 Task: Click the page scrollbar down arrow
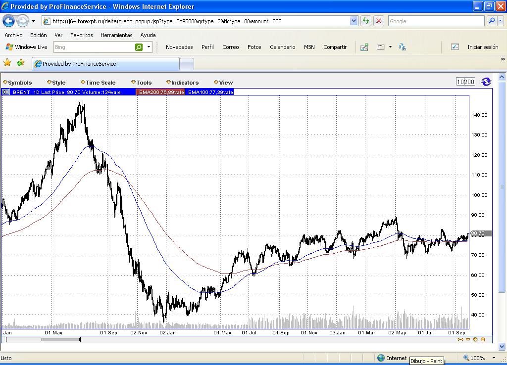pyautogui.click(x=502, y=347)
